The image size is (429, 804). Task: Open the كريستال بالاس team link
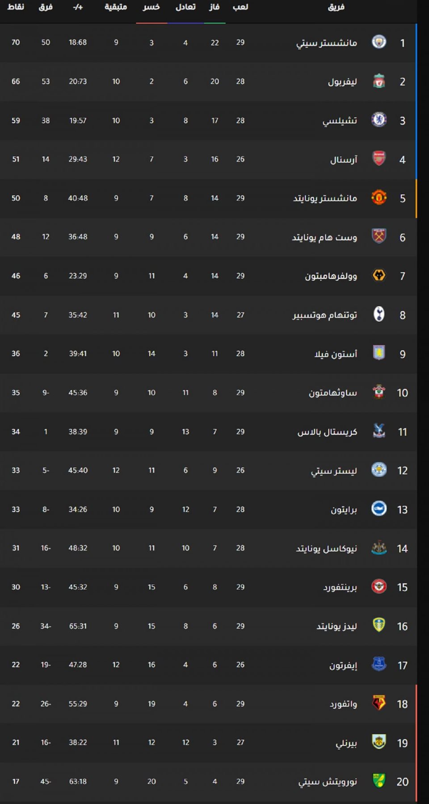[327, 432]
